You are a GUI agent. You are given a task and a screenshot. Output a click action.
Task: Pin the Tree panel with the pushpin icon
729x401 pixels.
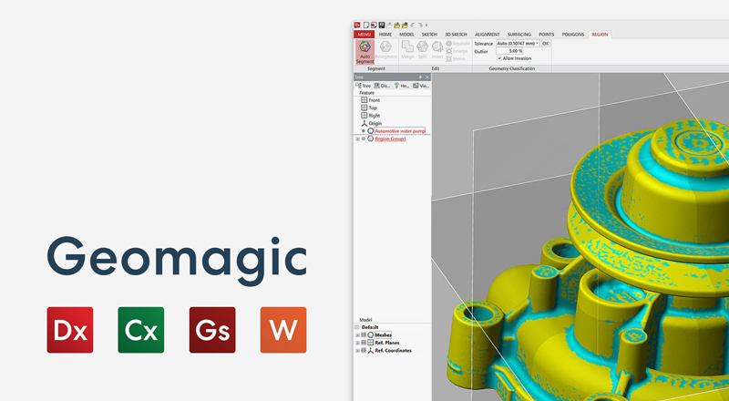coord(420,77)
